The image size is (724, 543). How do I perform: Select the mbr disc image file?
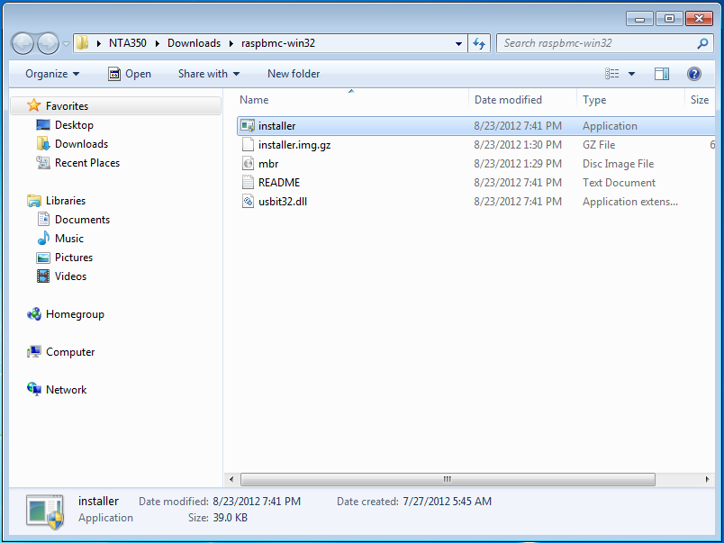pos(476,164)
